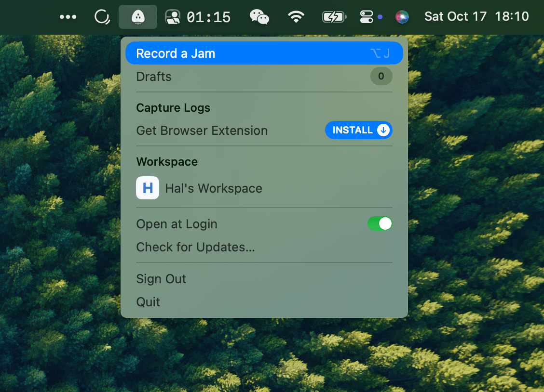Click the Get Browser Extension text
This screenshot has height=392, width=544.
(x=202, y=131)
